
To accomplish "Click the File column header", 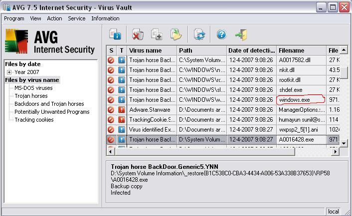I will coord(333,51).
